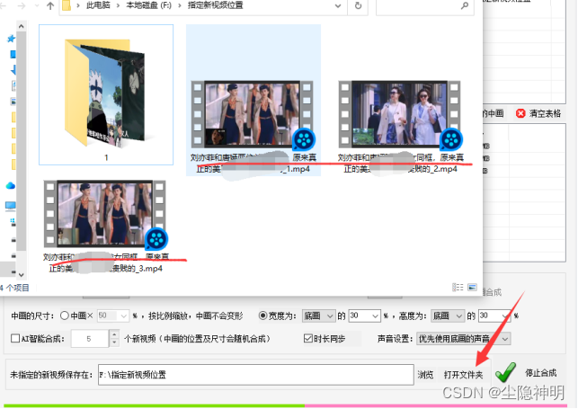This screenshot has height=409, width=578.
Task: Click the green checkmark icon
Action: (x=505, y=372)
